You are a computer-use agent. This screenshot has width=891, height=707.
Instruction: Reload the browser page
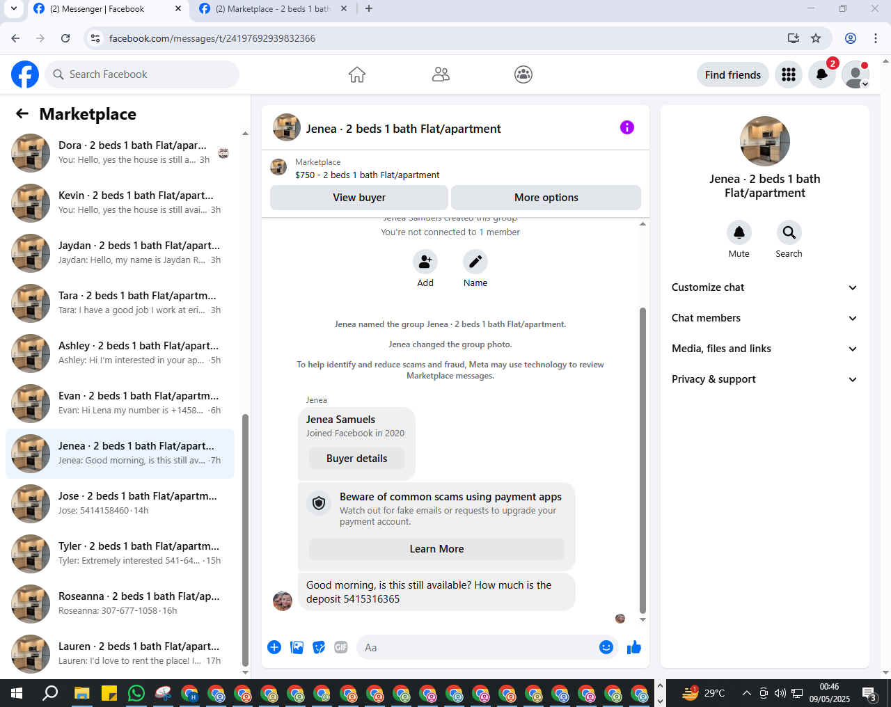coord(65,38)
